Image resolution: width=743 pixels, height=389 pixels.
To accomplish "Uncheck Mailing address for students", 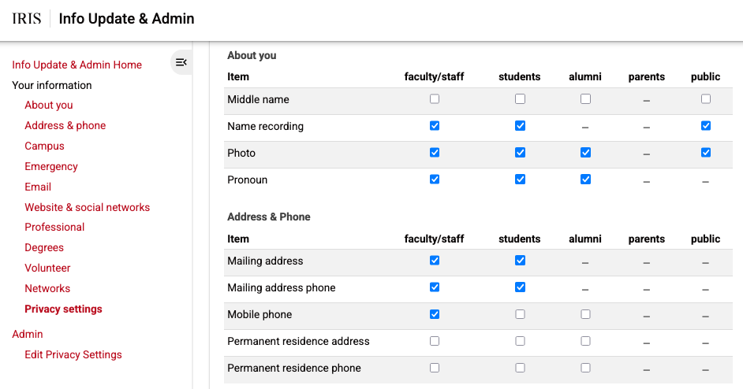I will tap(521, 261).
